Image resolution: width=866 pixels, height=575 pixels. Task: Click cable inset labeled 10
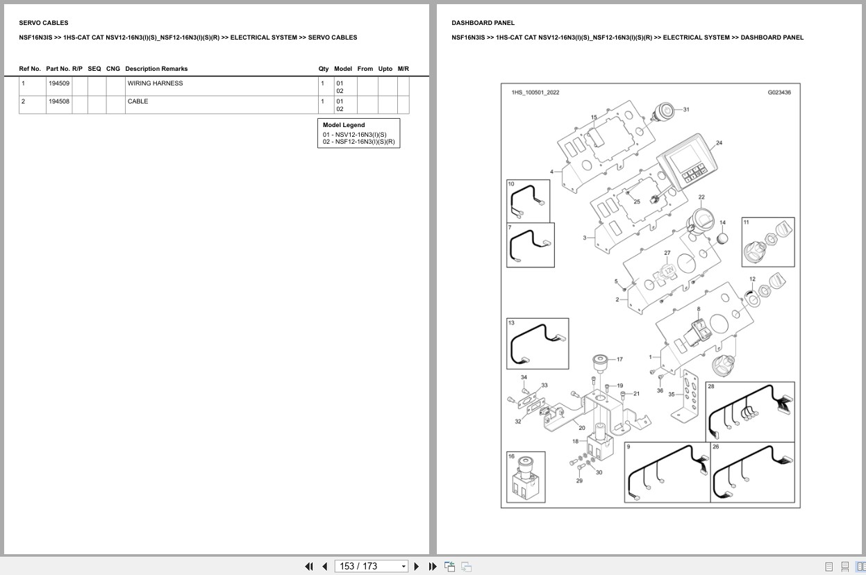point(528,201)
